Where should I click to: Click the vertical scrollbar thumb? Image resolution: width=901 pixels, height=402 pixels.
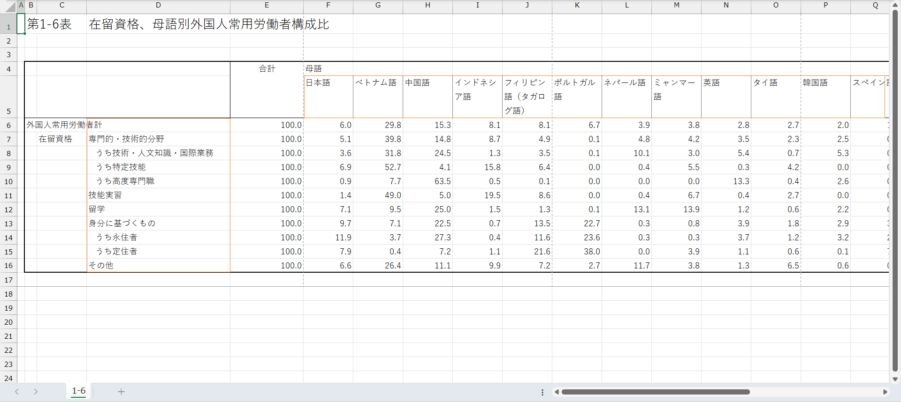895,187
